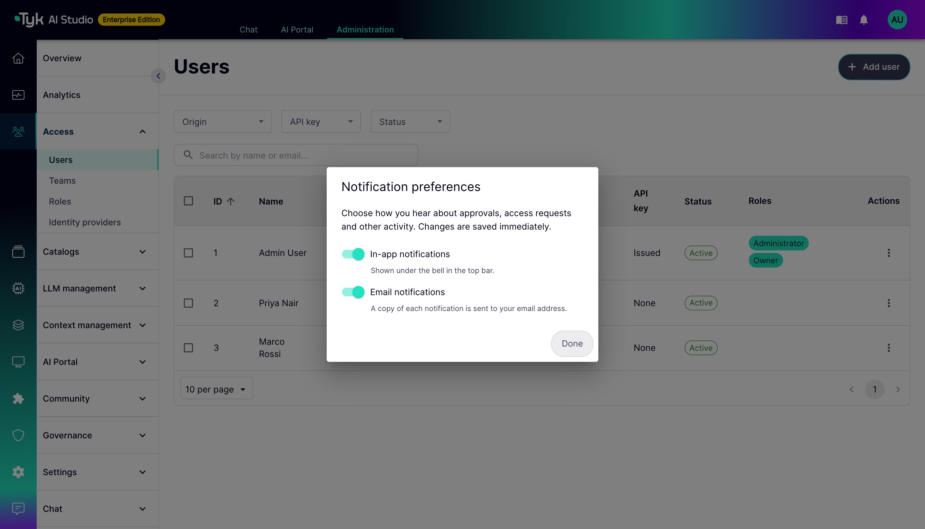Open the AU user avatar menu

(897, 20)
